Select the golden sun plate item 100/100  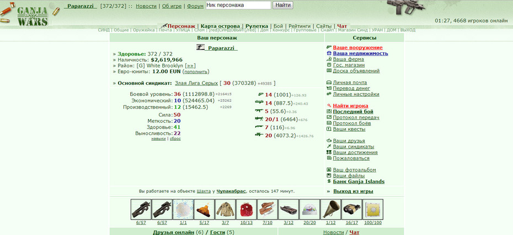click(x=373, y=210)
